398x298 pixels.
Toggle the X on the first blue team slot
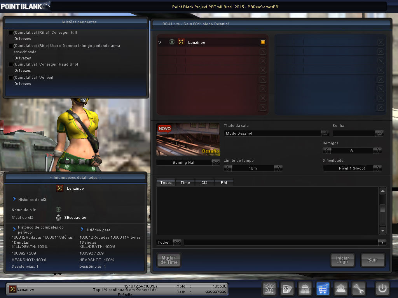(x=381, y=42)
